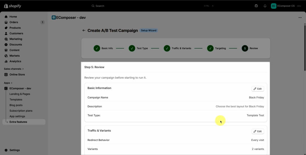Edit the Traffic & Variants section
Viewport: 306px width, 155px height.
pyautogui.click(x=258, y=131)
